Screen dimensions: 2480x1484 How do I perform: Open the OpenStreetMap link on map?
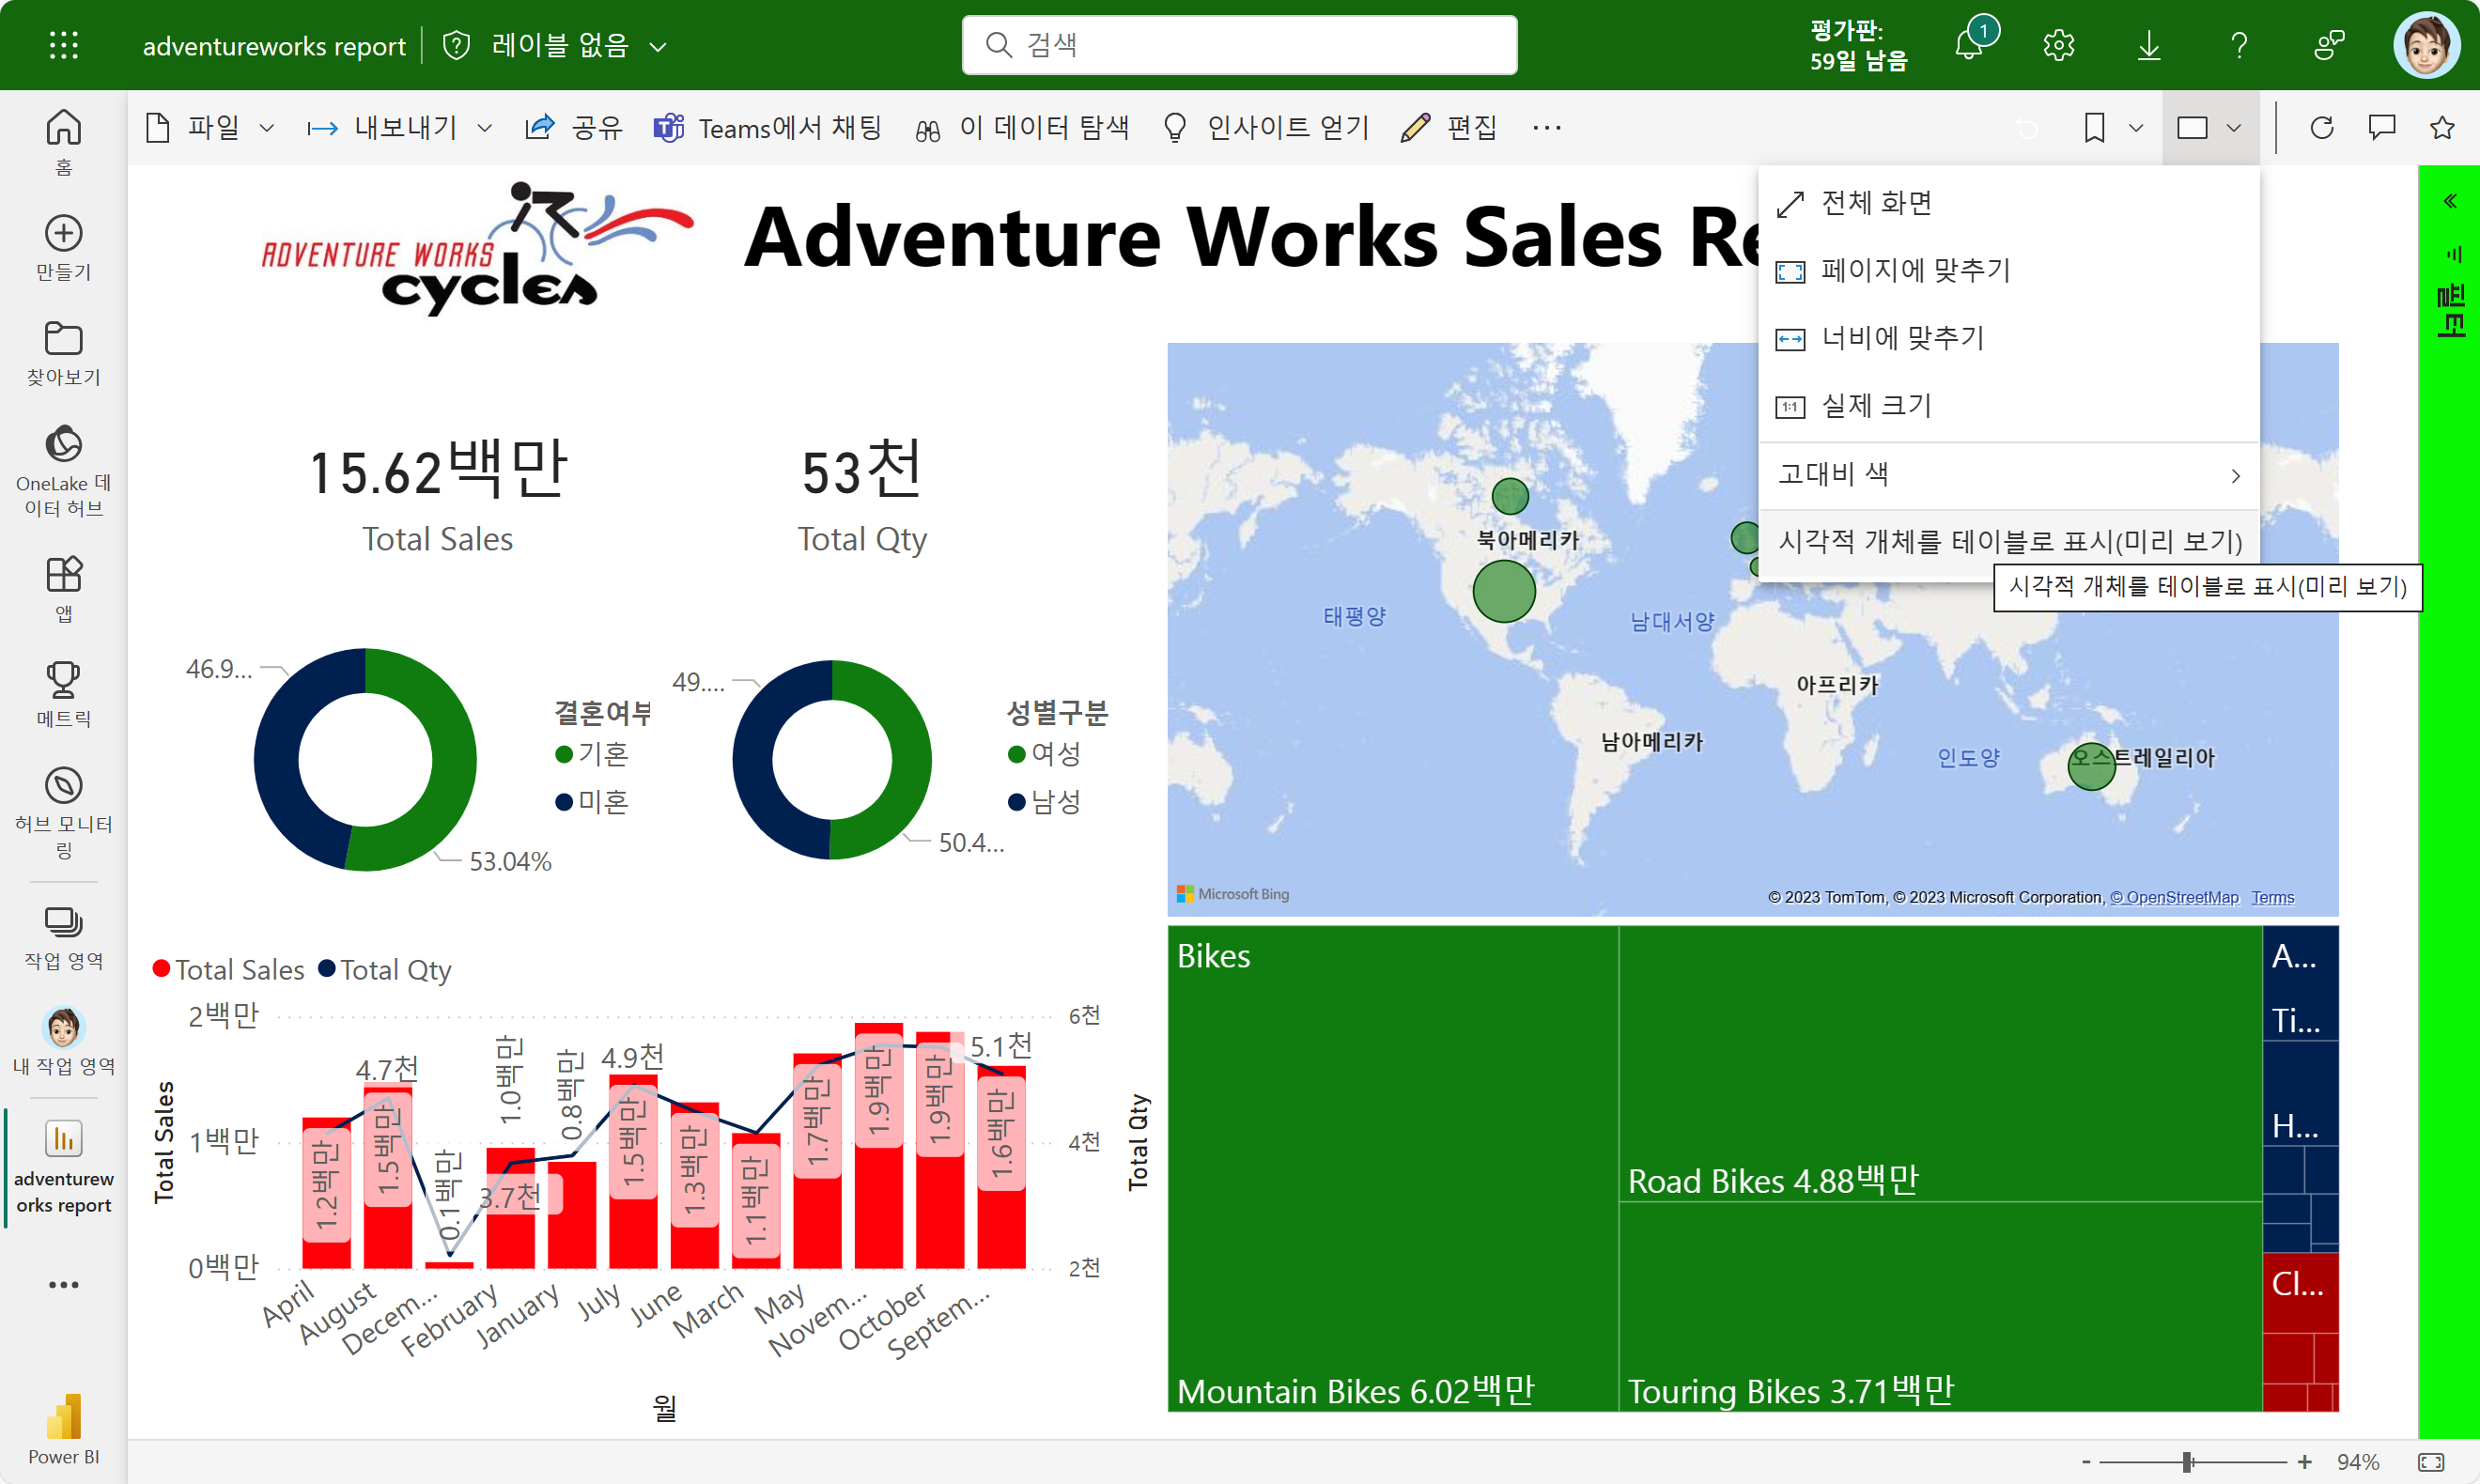pyautogui.click(x=2174, y=897)
